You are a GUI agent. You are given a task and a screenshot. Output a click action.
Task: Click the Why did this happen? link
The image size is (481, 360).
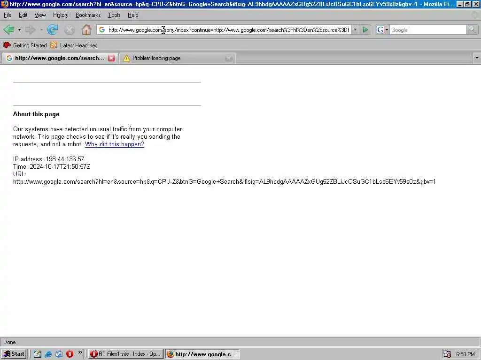(115, 144)
